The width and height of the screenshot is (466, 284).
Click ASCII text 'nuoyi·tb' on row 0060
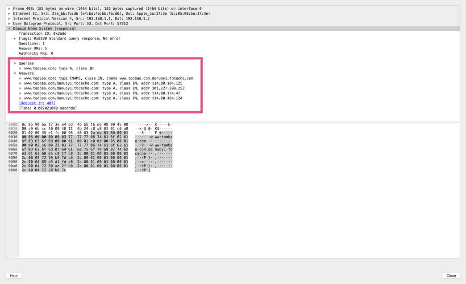pyautogui.click(x=163, y=150)
